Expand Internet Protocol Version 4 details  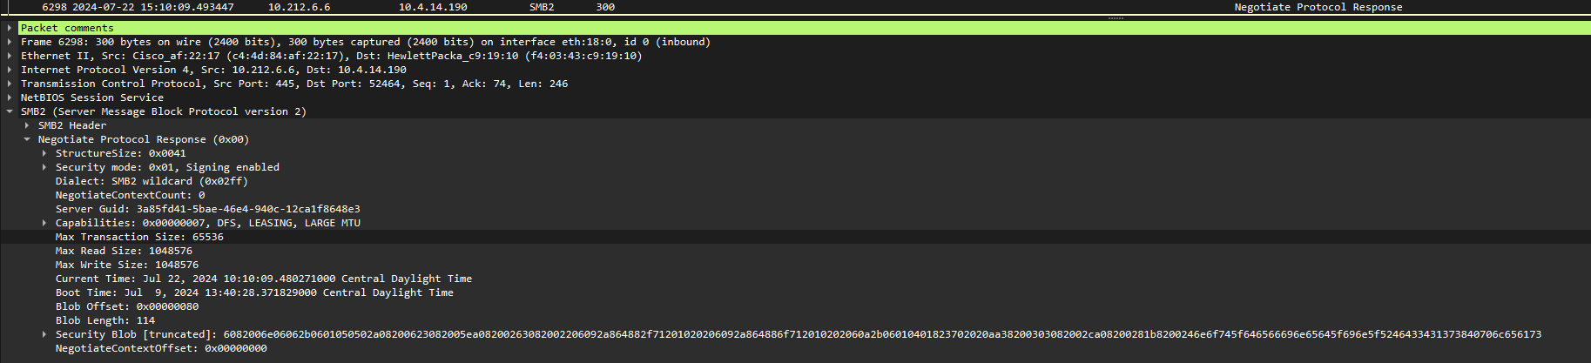click(x=10, y=70)
